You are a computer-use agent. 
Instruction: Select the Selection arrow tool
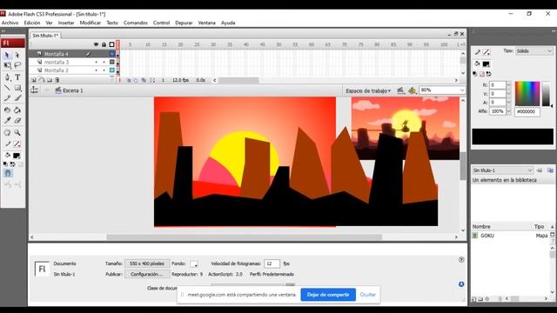(x=7, y=55)
